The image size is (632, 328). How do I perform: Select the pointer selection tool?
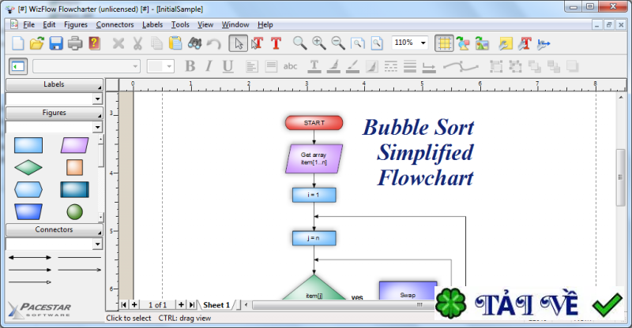(239, 43)
